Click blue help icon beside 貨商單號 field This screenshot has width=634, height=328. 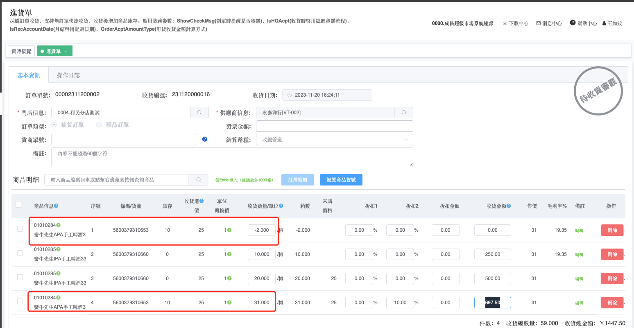(205, 139)
